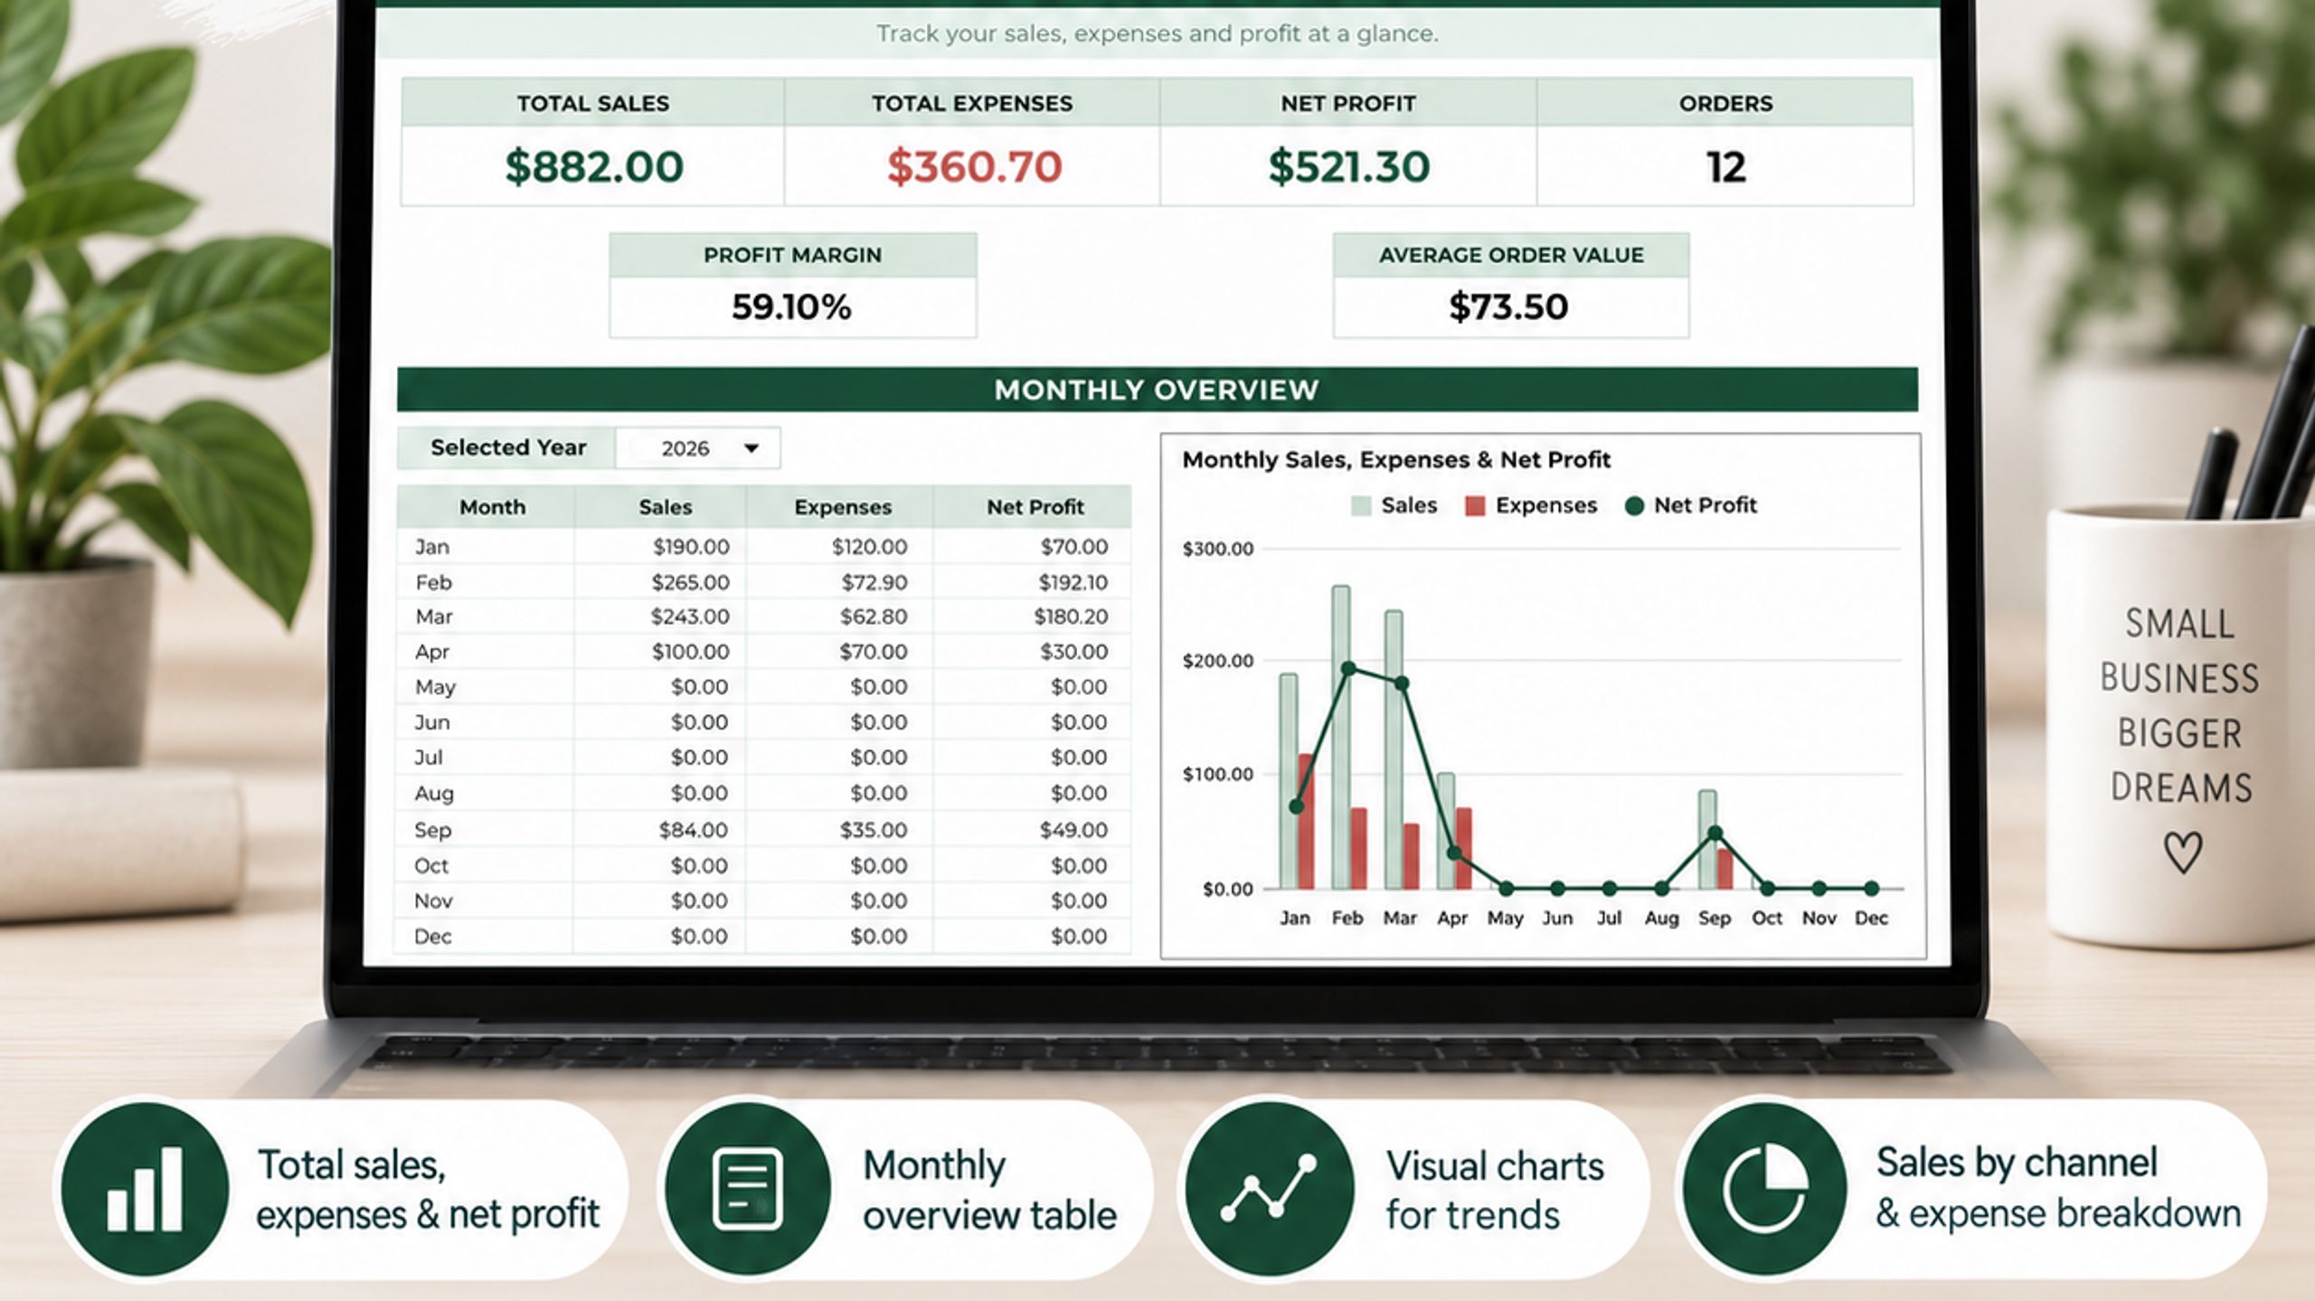Click the 2026 year value field

click(697, 448)
